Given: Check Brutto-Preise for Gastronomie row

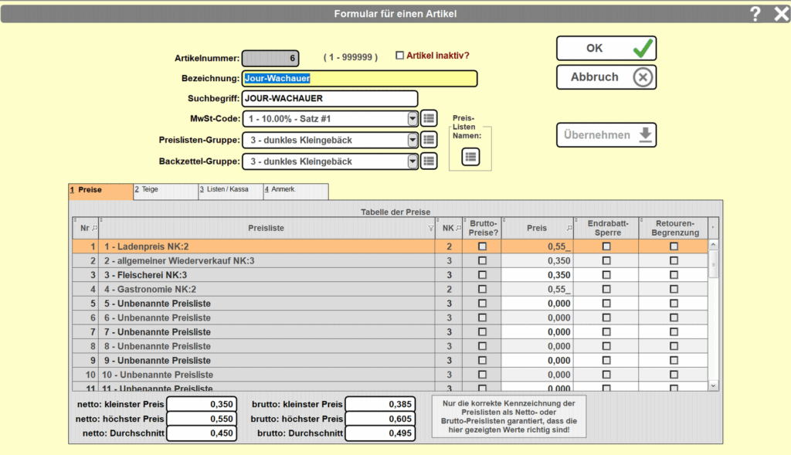Looking at the screenshot, I should [x=482, y=289].
